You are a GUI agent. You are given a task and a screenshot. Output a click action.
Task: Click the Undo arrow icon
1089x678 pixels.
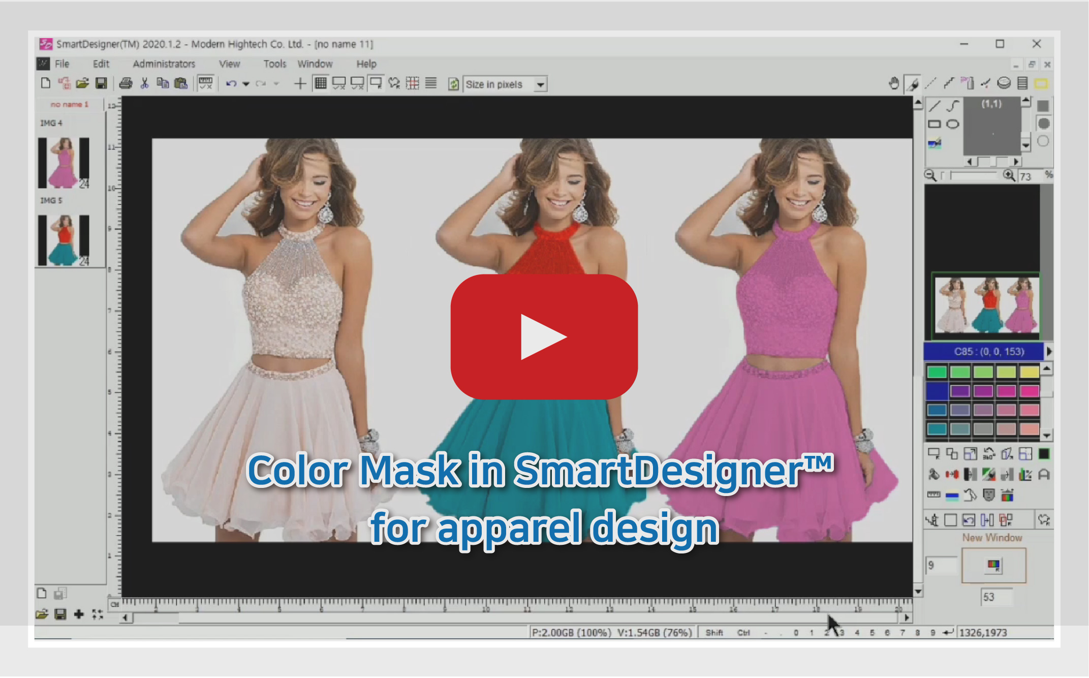tap(231, 84)
